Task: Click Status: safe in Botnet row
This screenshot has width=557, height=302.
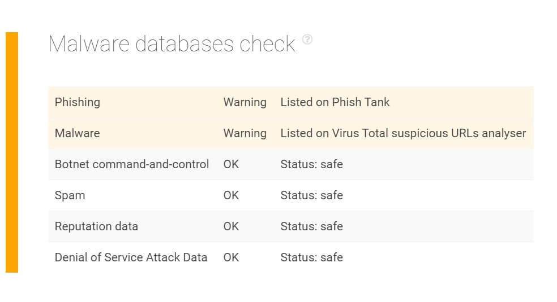Action: tap(311, 164)
